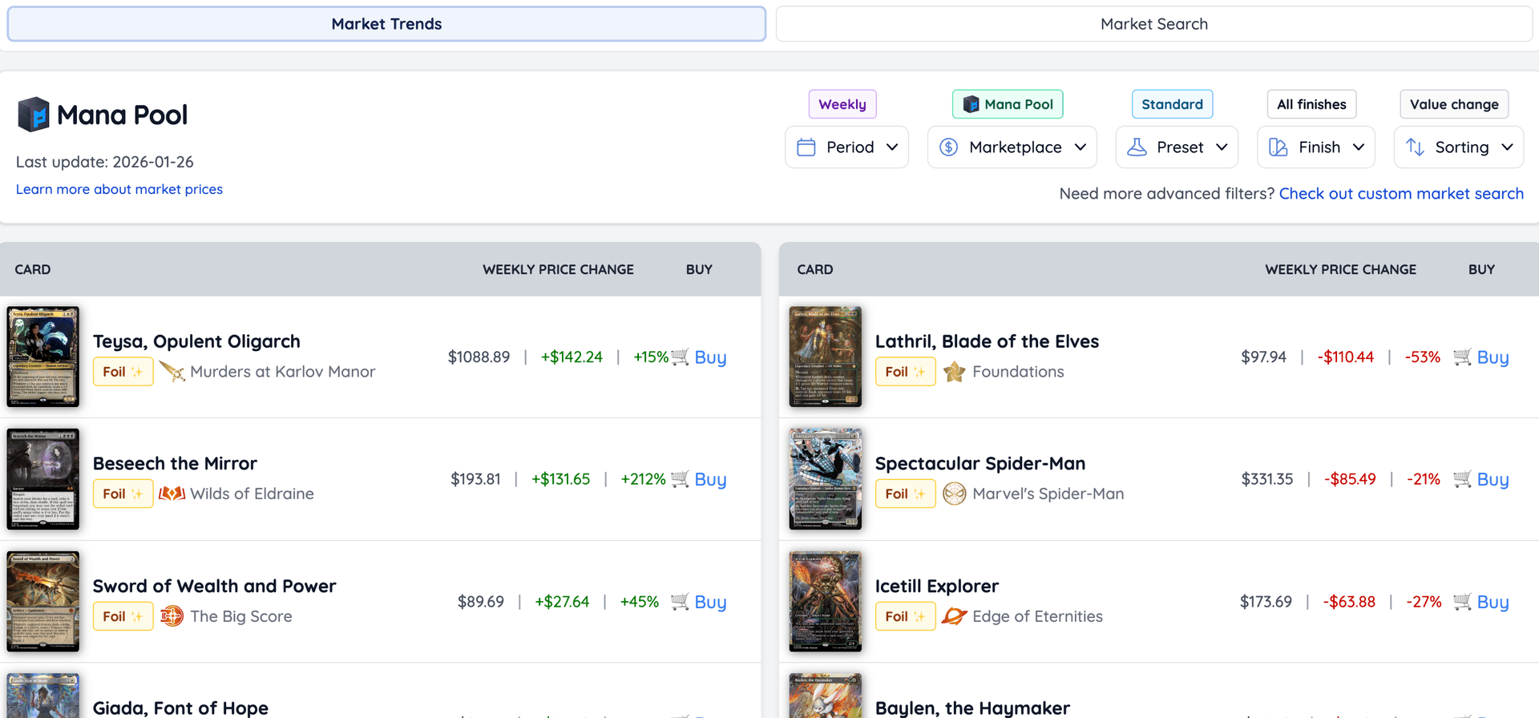The height and width of the screenshot is (718, 1539).
Task: Click the Beseech the Mirror card name
Action: coord(175,463)
